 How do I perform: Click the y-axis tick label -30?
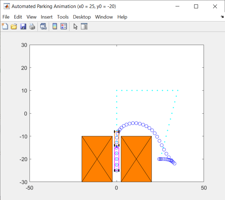coord(23,182)
